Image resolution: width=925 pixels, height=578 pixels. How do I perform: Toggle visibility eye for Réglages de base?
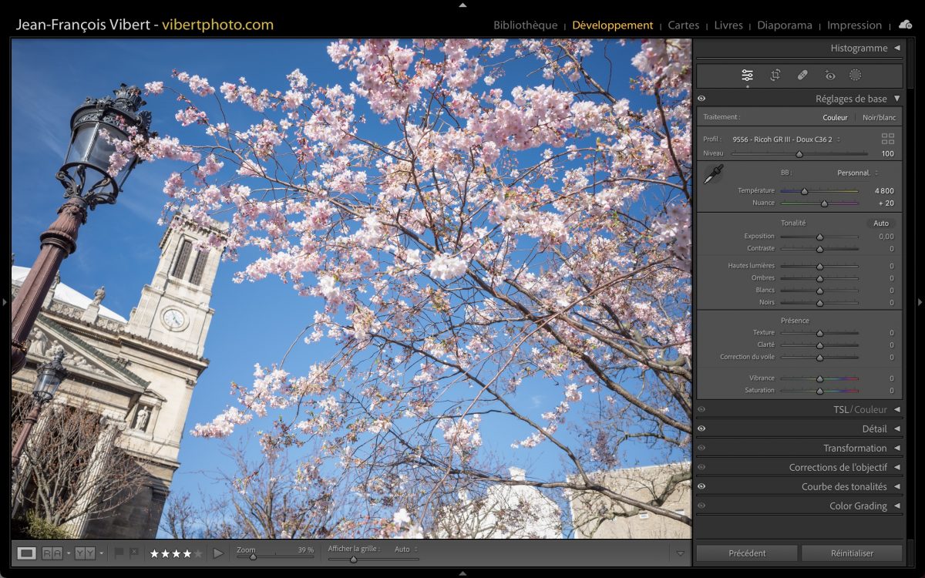tap(701, 99)
